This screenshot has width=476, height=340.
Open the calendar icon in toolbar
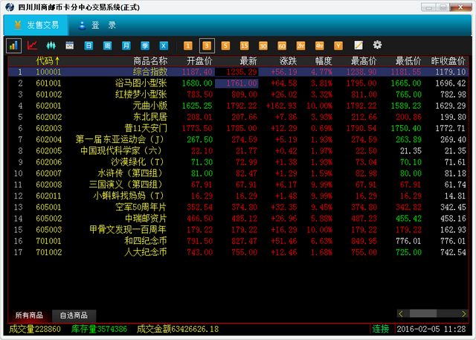pyautogui.click(x=70, y=45)
